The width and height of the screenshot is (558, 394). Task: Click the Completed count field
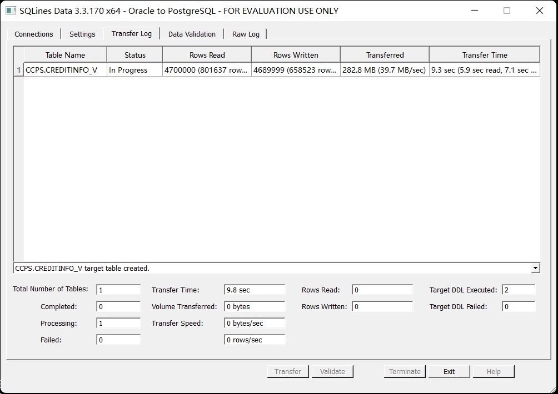pyautogui.click(x=118, y=307)
